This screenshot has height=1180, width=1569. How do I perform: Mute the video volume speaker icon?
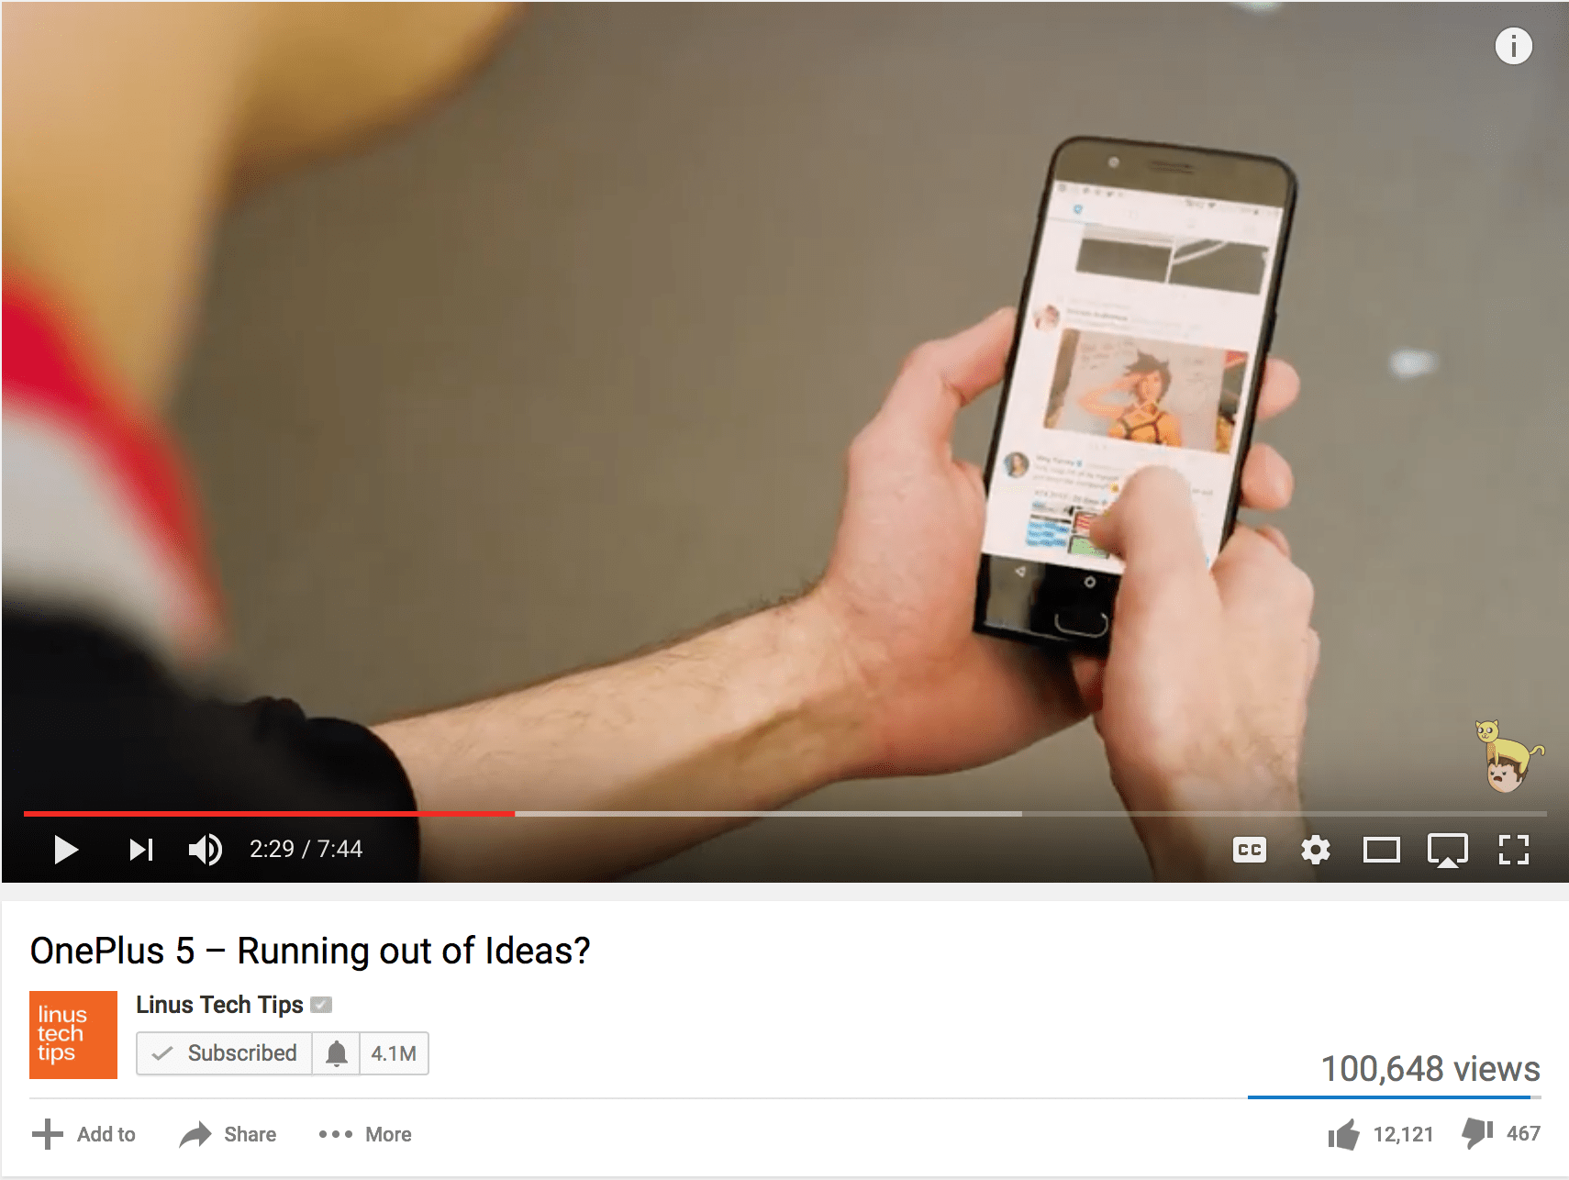(x=206, y=850)
